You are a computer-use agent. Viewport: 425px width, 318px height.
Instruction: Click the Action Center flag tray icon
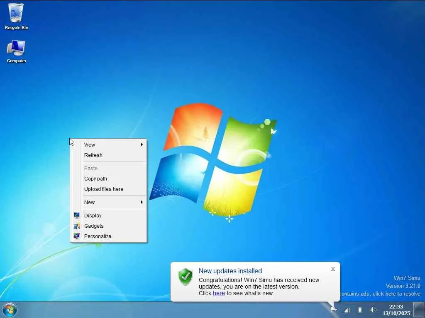pos(334,310)
